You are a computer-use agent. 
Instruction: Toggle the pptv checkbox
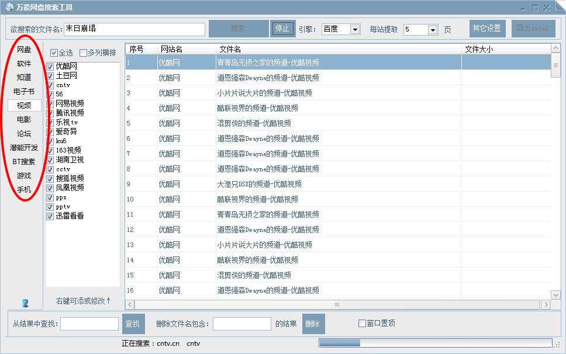[50, 207]
